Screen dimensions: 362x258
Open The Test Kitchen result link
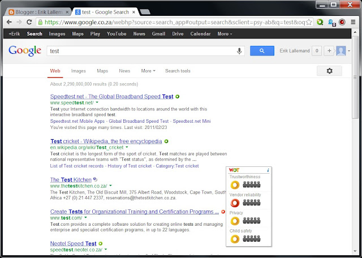71,180
